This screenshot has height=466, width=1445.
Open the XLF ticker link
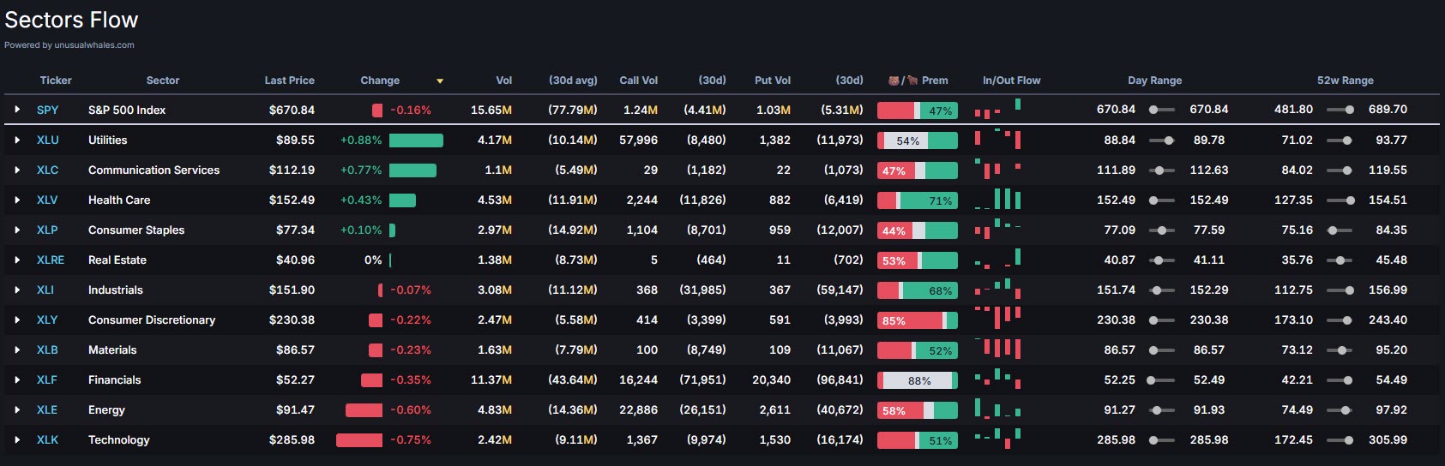47,379
